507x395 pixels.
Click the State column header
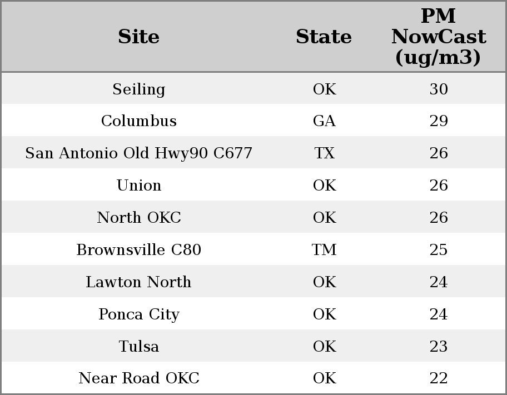[x=324, y=37]
